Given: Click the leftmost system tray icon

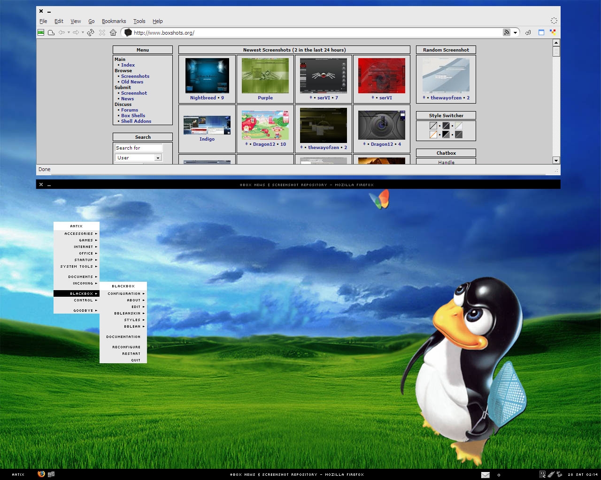Looking at the screenshot, I should click(x=543, y=474).
